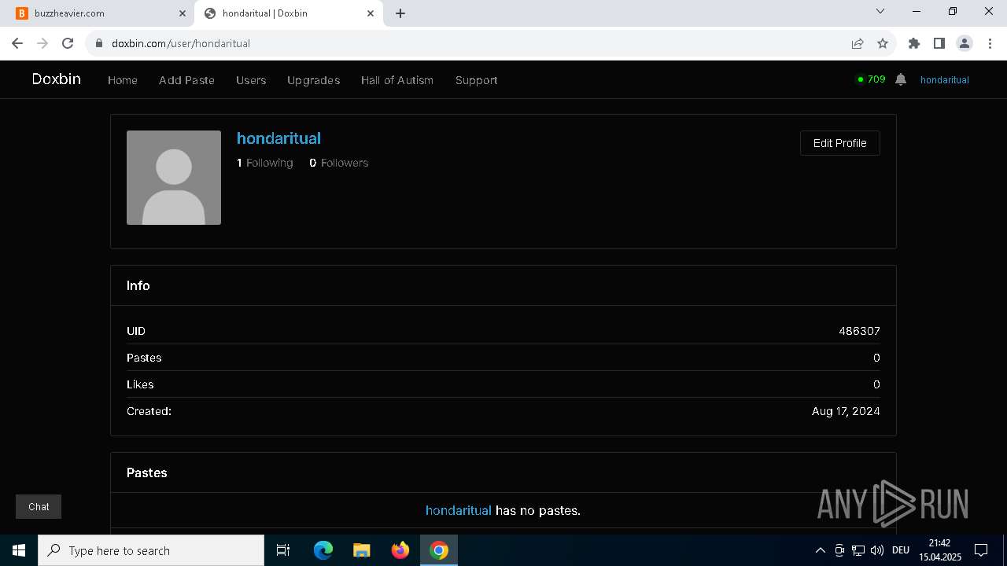The image size is (1007, 566).
Task: Open the Windows notification center
Action: pyautogui.click(x=981, y=550)
